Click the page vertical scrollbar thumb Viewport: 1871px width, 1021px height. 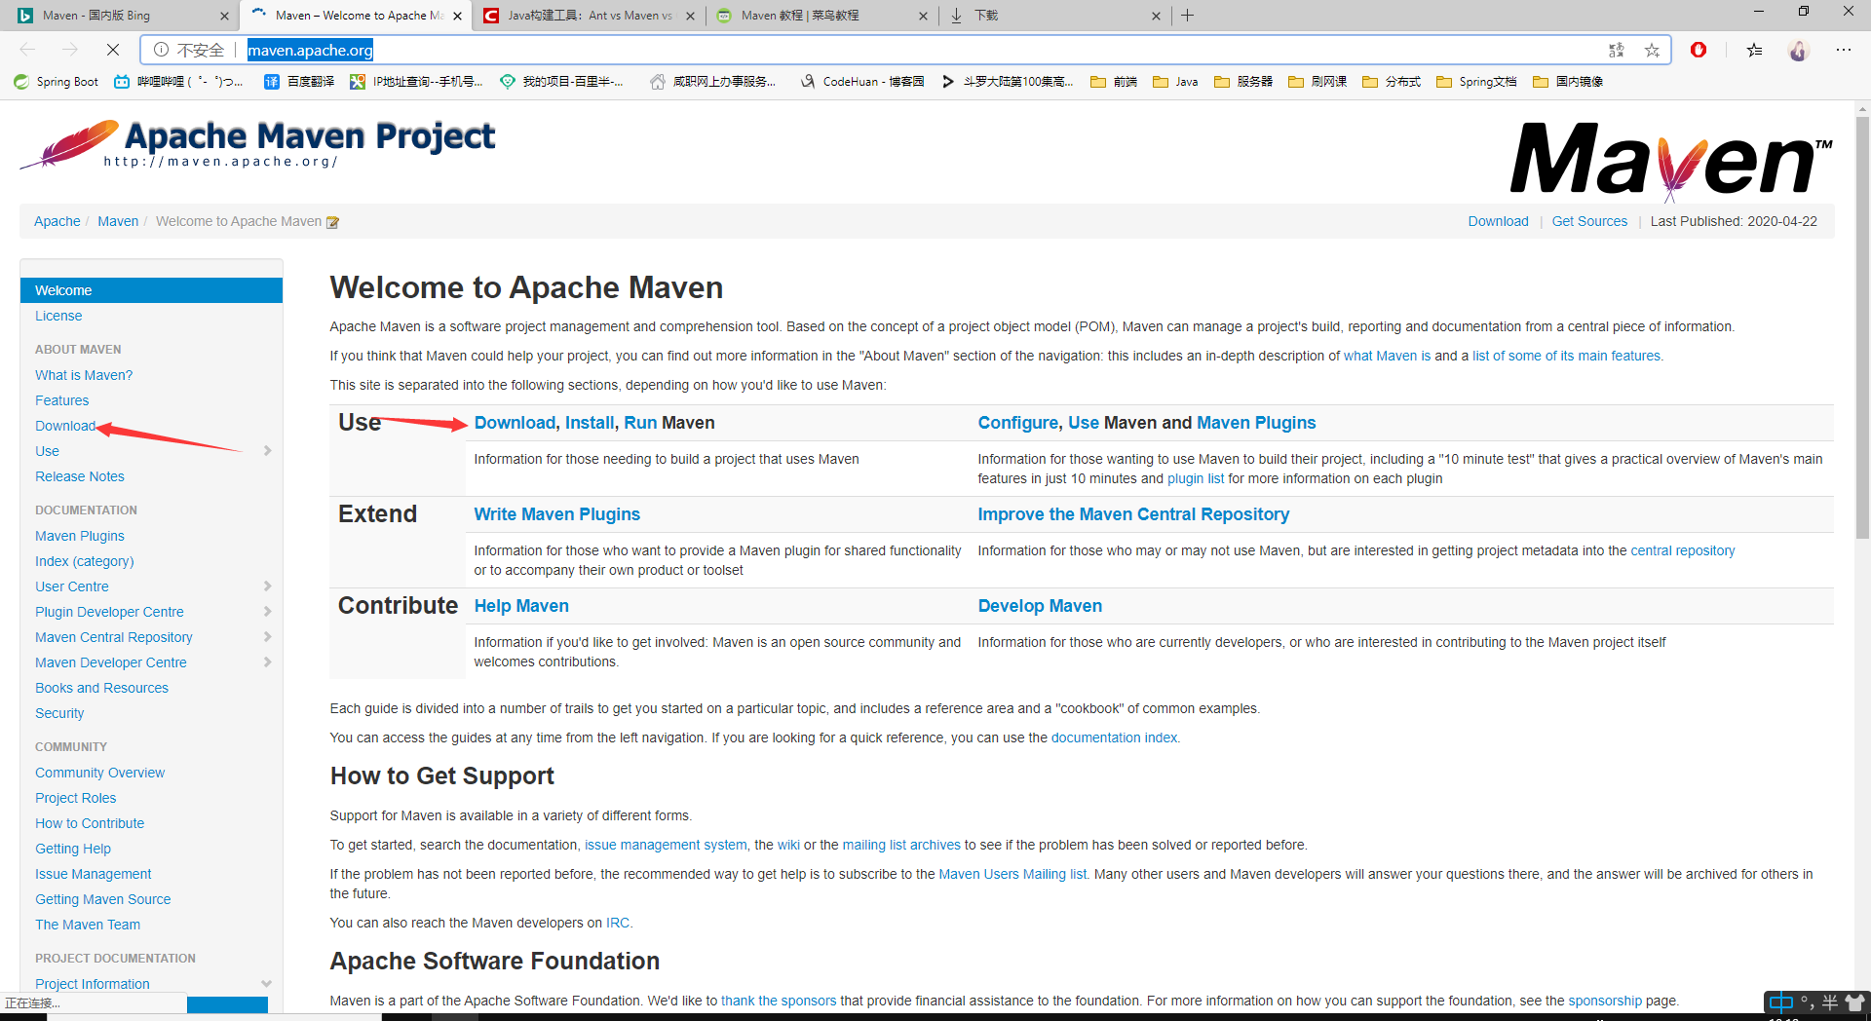pos(1862,326)
